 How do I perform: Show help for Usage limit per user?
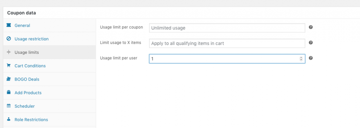point(311,58)
